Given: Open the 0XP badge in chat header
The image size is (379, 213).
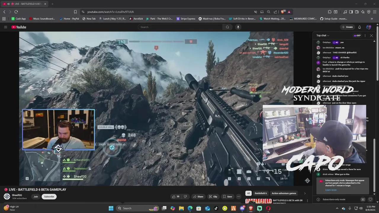Looking at the screenshot, I should [x=357, y=35].
